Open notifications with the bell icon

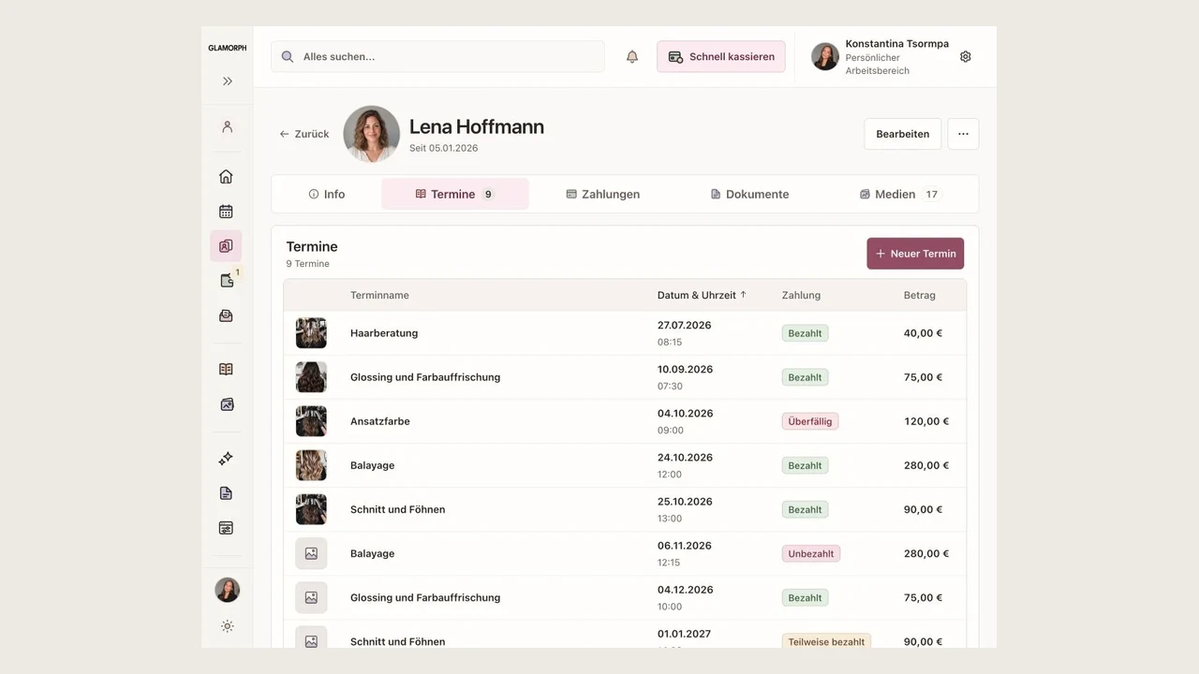632,57
